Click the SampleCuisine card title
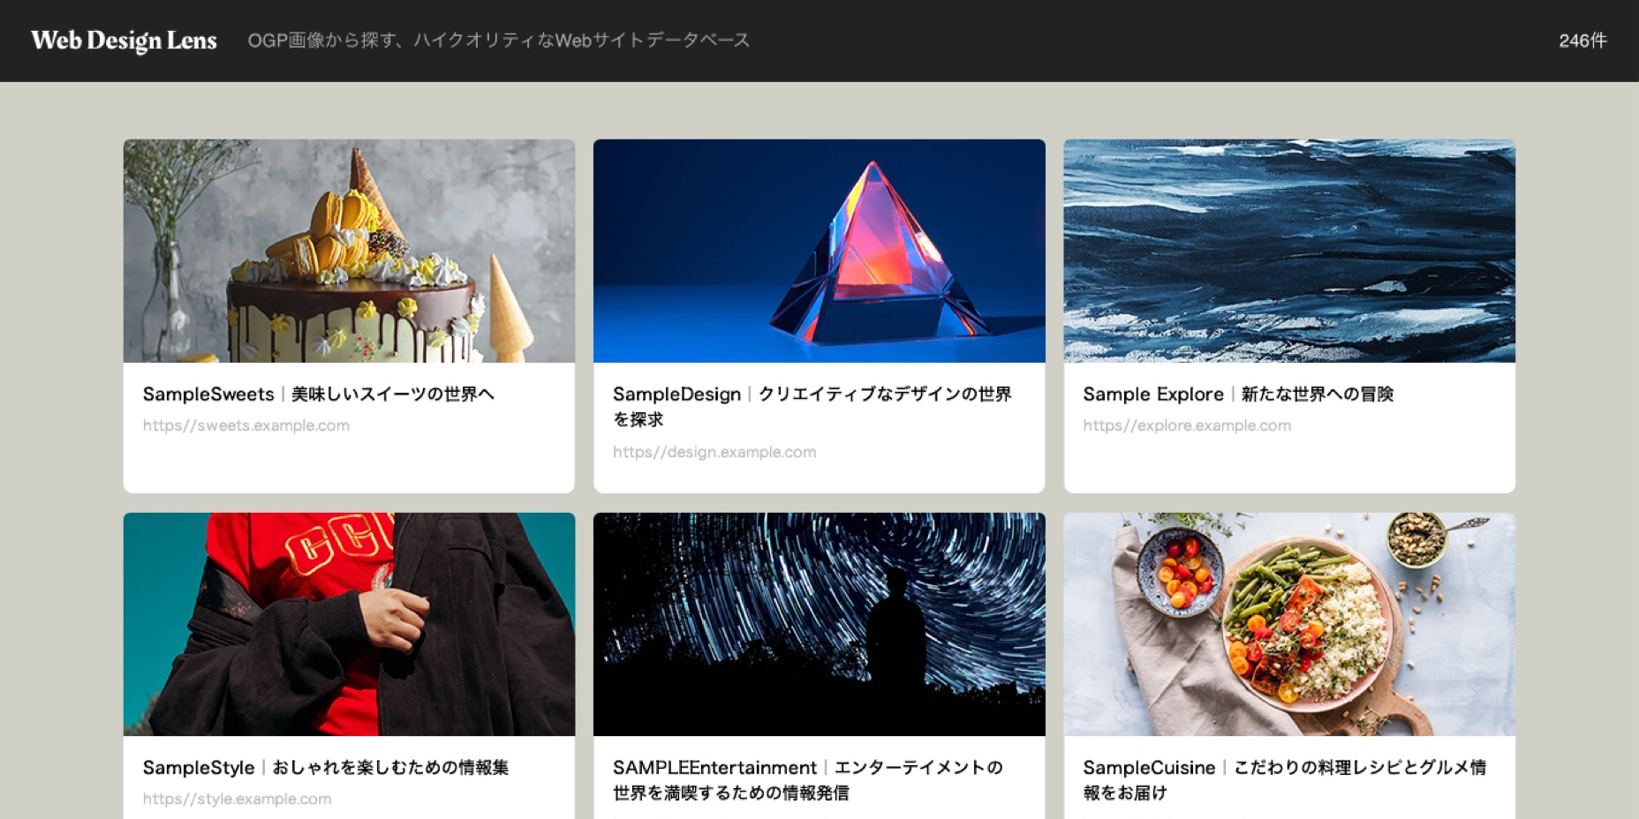Image resolution: width=1639 pixels, height=819 pixels. (1285, 780)
